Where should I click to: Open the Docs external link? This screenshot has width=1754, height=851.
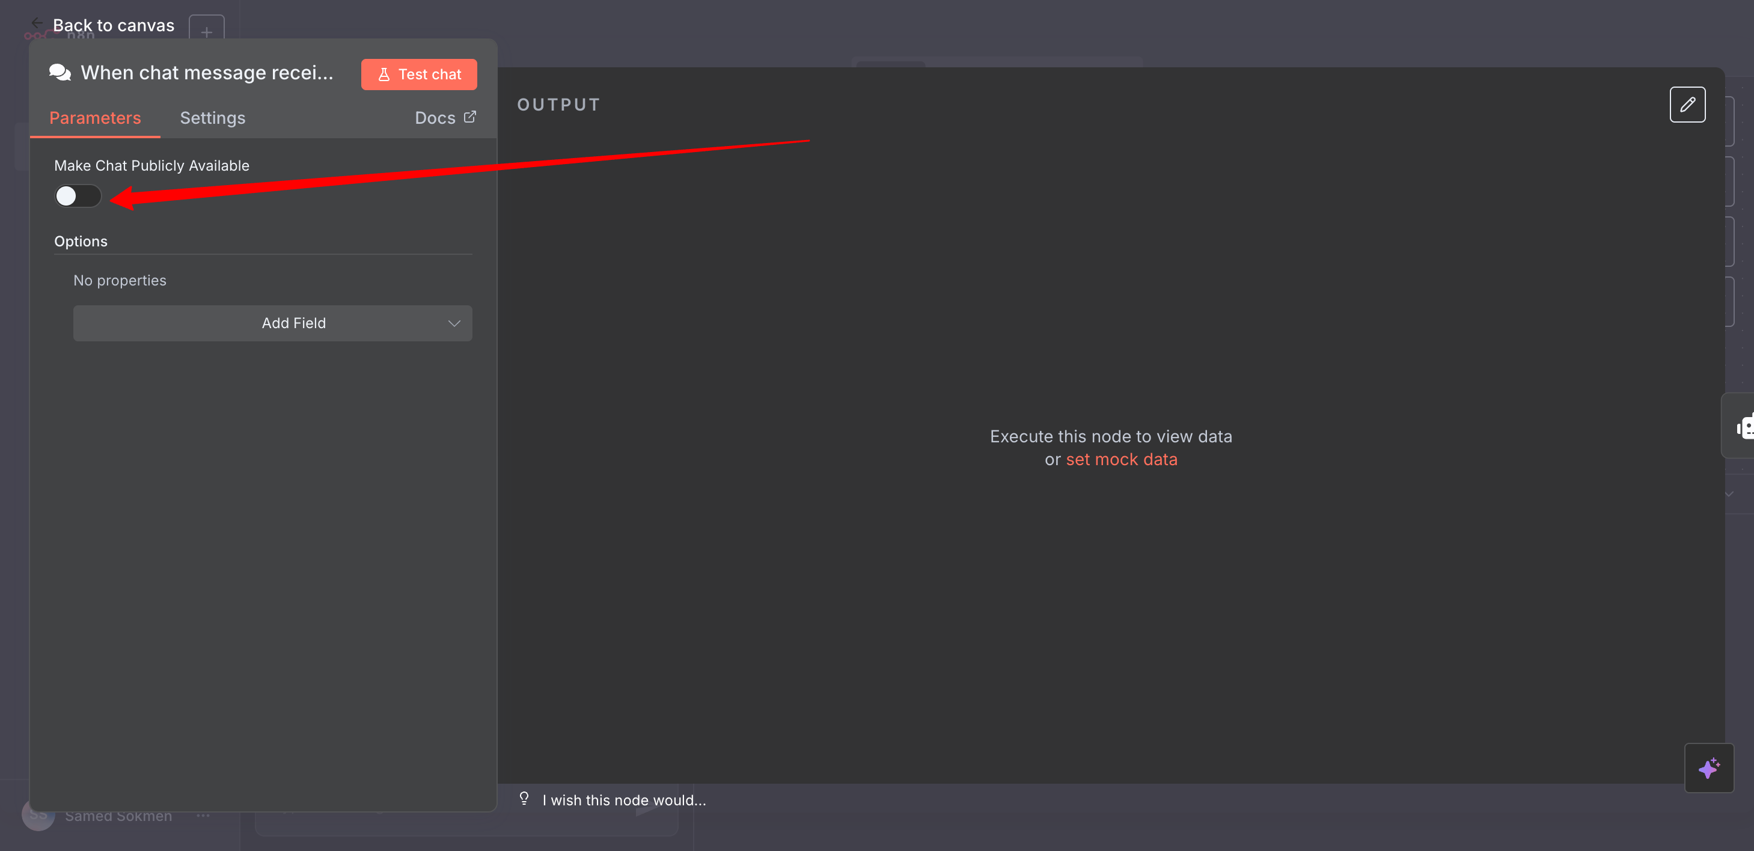445,118
